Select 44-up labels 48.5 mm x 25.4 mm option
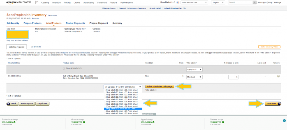This screenshot has height=130, width=287. point(122,114)
